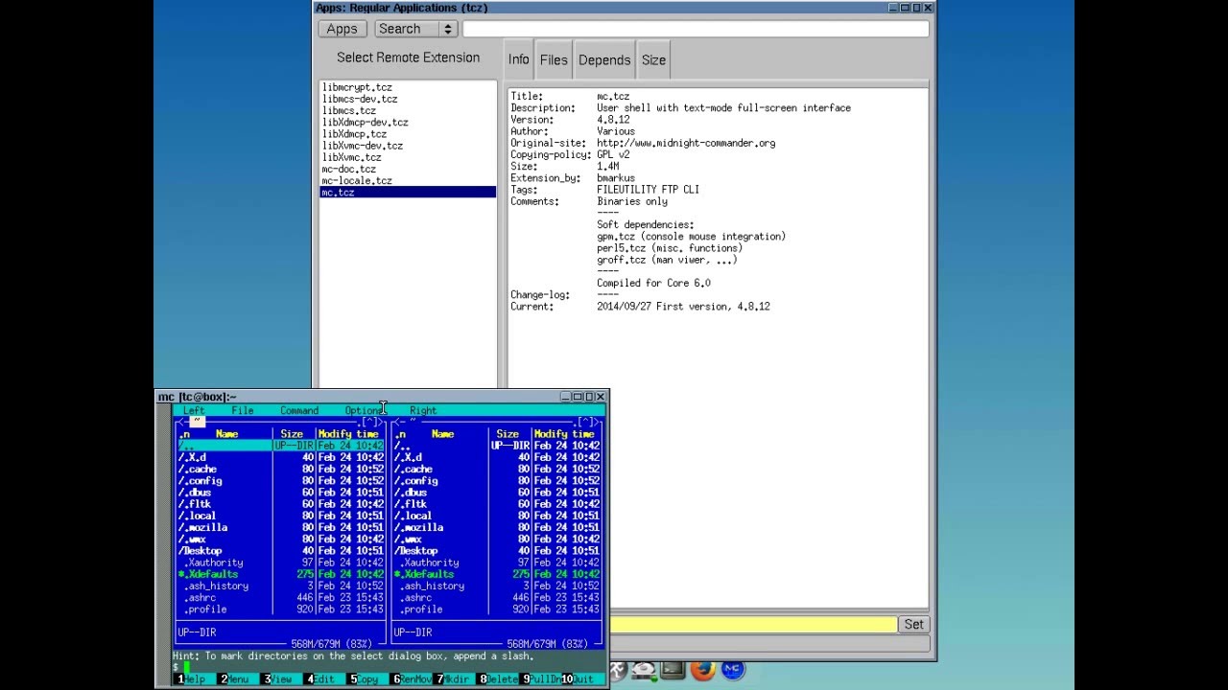Click left panel [^] history indicator

[x=371, y=422]
